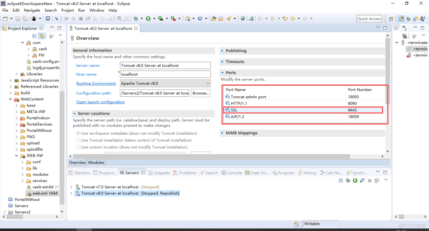Viewport: 429px width, 231px height.
Task: Switch to the Markers tab
Action: tap(79, 173)
